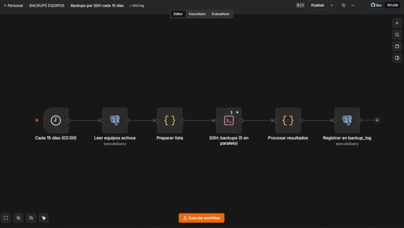The image size is (404, 228).
Task: Click the SSH node execution count badge
Action: (234, 112)
